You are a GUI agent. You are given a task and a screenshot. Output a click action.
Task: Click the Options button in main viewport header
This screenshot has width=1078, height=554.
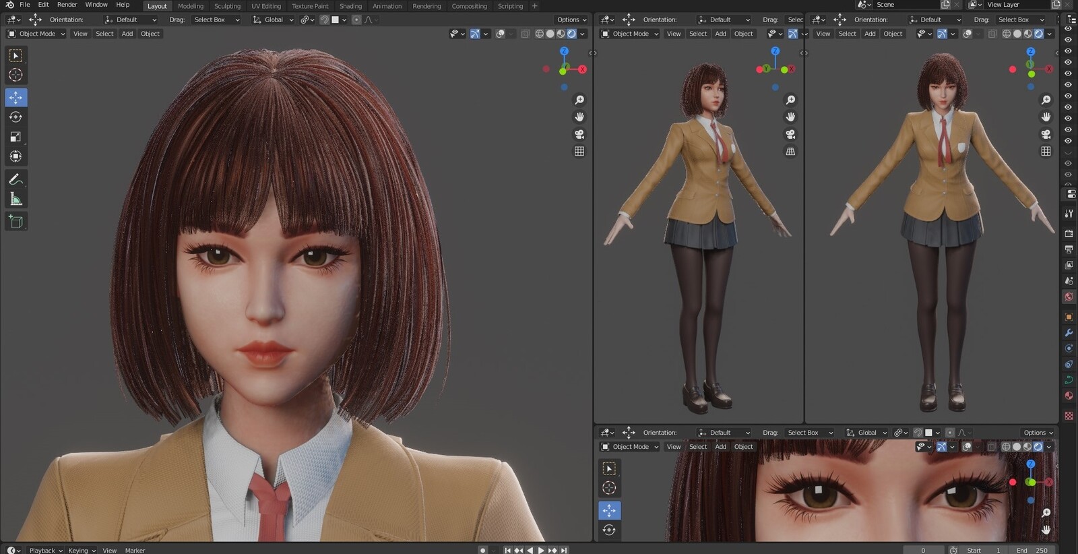(571, 20)
